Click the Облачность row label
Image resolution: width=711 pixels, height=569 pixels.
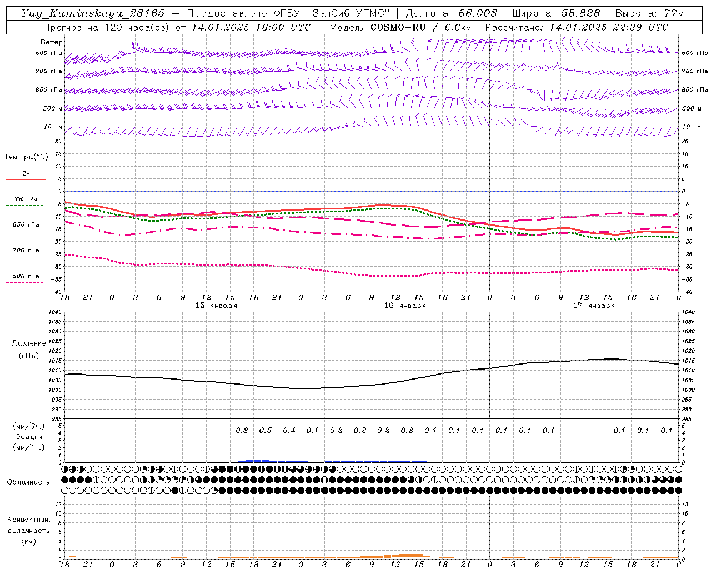28,482
